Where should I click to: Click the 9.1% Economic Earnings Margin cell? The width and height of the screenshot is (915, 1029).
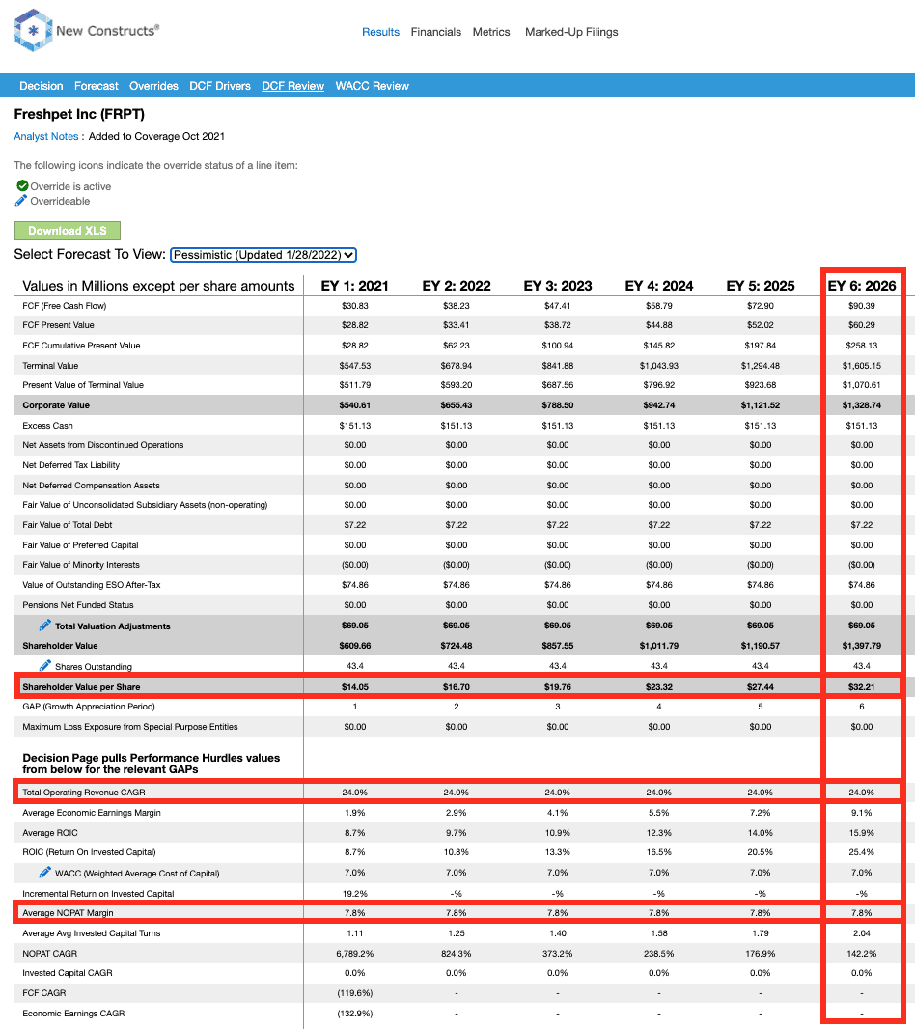coord(862,813)
